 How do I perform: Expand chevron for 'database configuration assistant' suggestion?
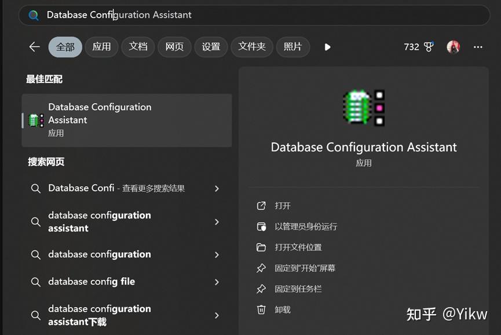[217, 222]
